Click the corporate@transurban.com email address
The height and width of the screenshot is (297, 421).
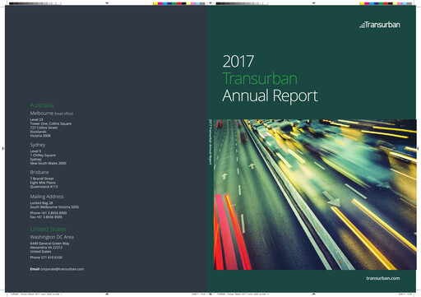point(62,269)
